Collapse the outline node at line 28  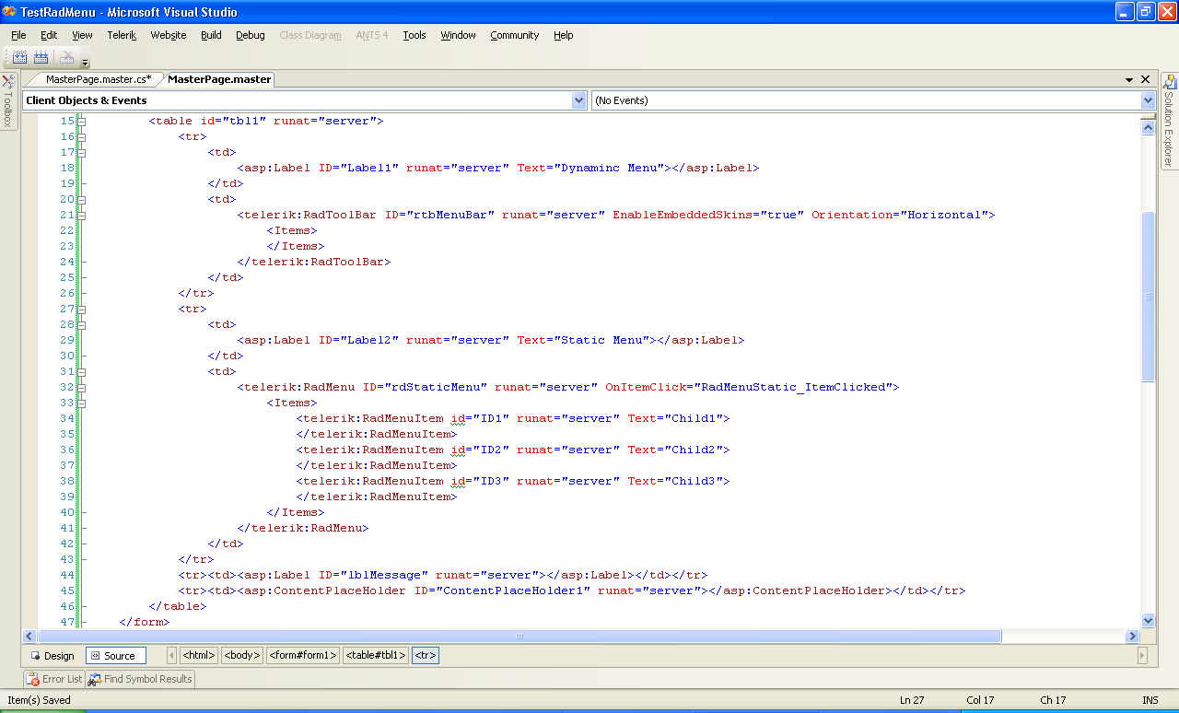click(82, 324)
